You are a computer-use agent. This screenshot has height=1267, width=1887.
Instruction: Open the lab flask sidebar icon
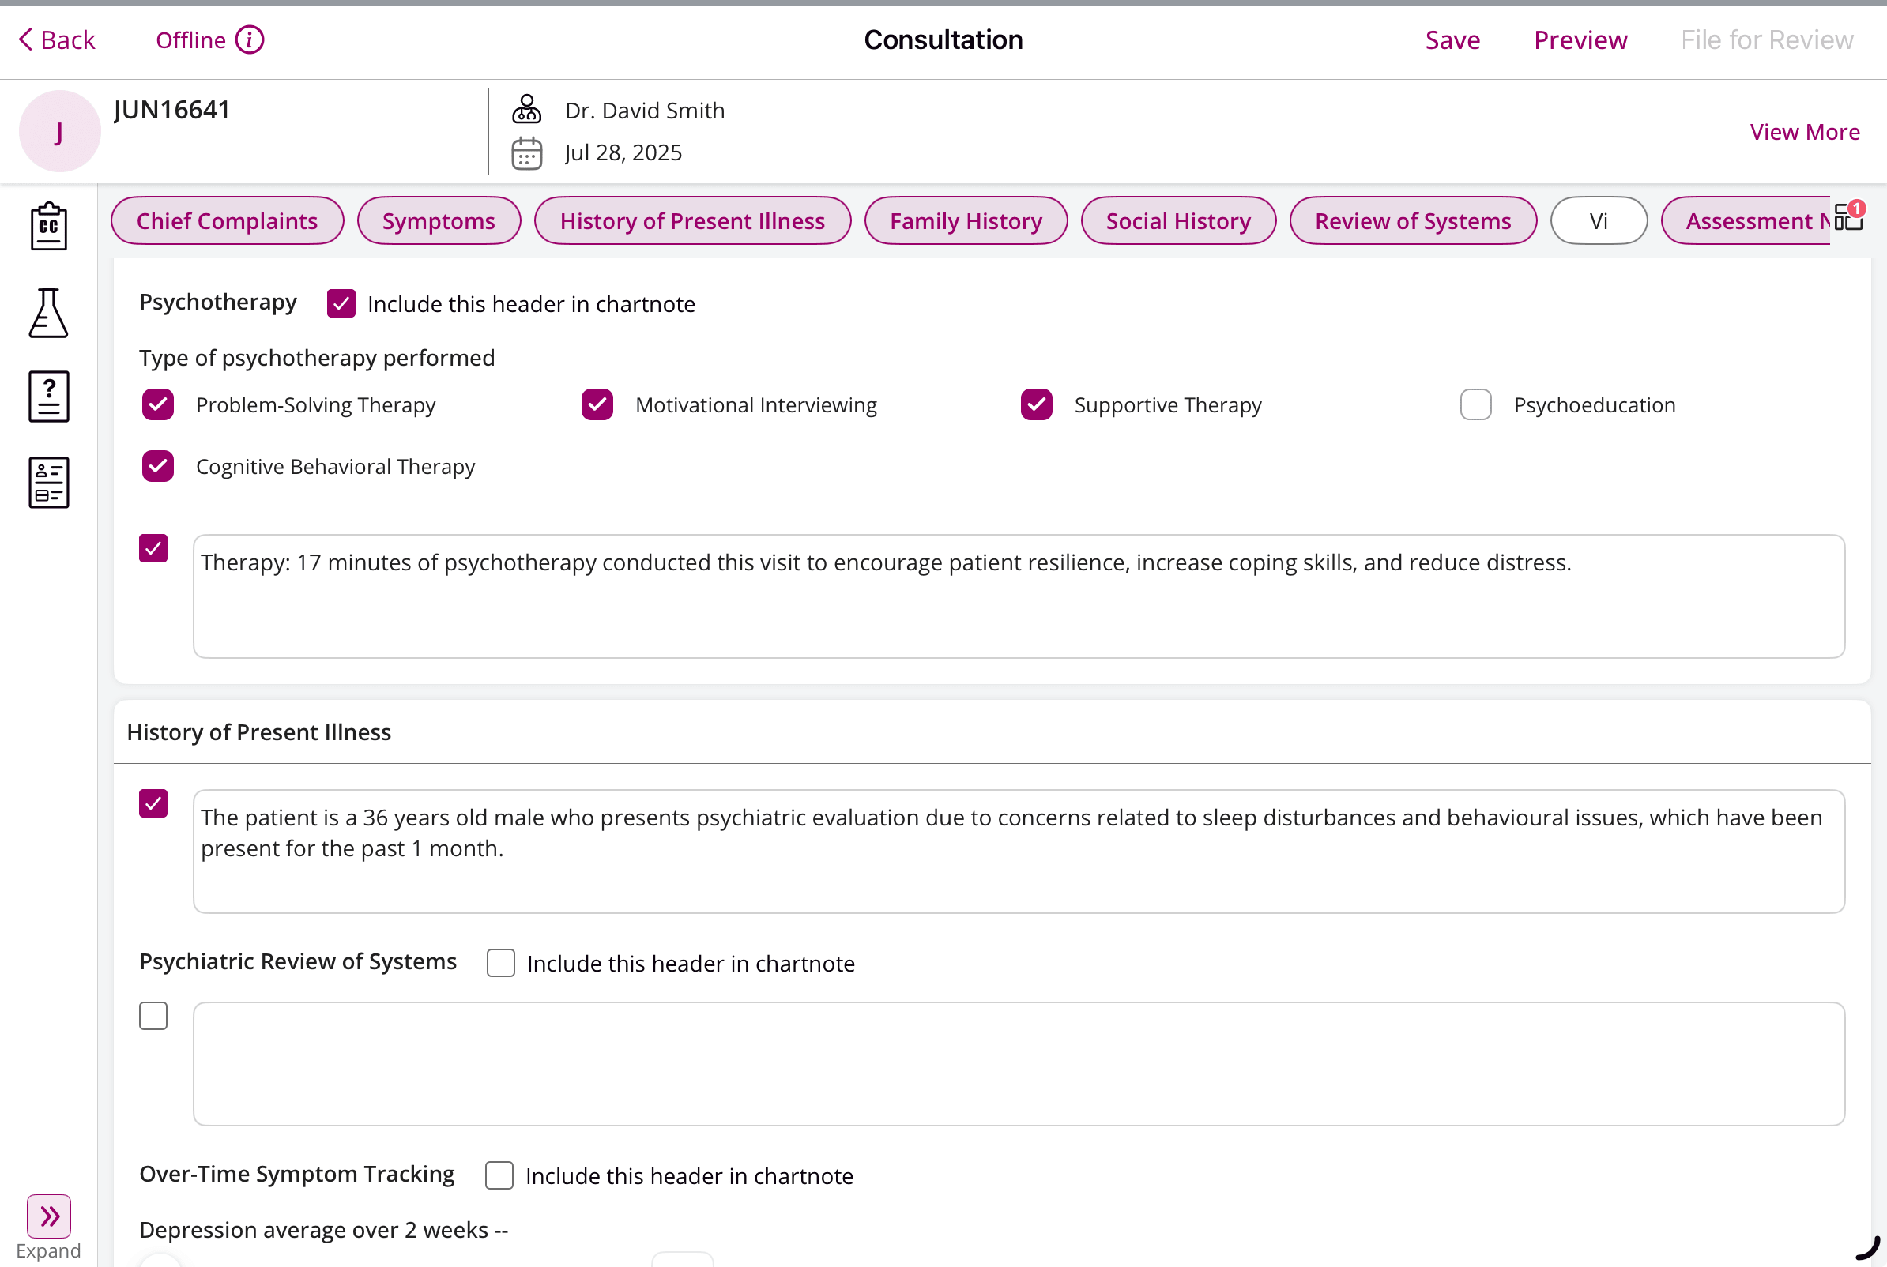pos(48,314)
